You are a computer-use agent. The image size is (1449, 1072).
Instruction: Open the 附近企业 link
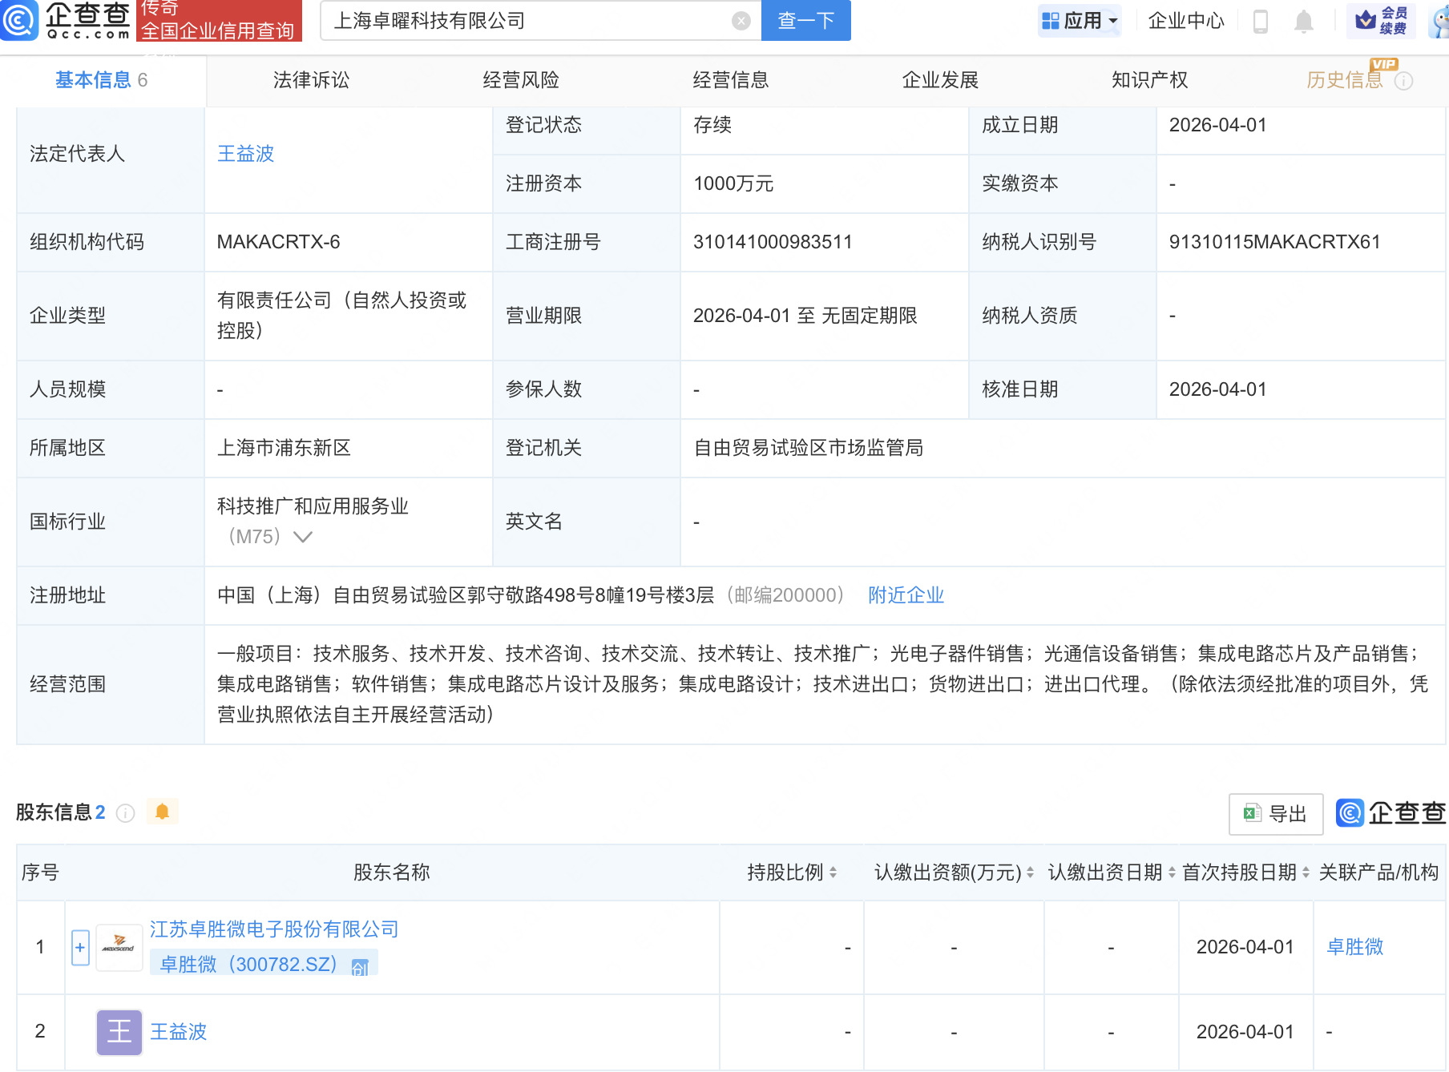pos(906,595)
